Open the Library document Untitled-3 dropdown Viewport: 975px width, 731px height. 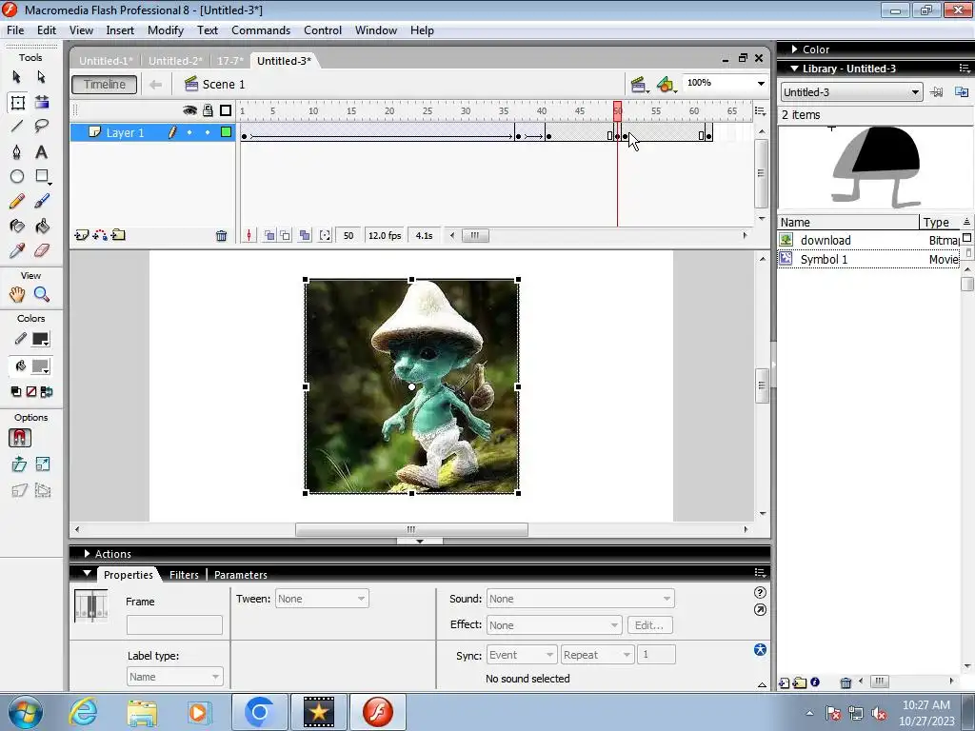[851, 92]
